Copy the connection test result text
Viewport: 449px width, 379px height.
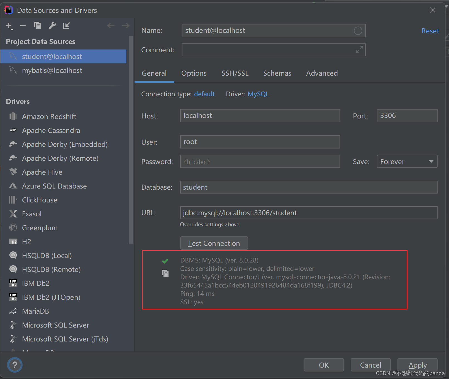[165, 273]
